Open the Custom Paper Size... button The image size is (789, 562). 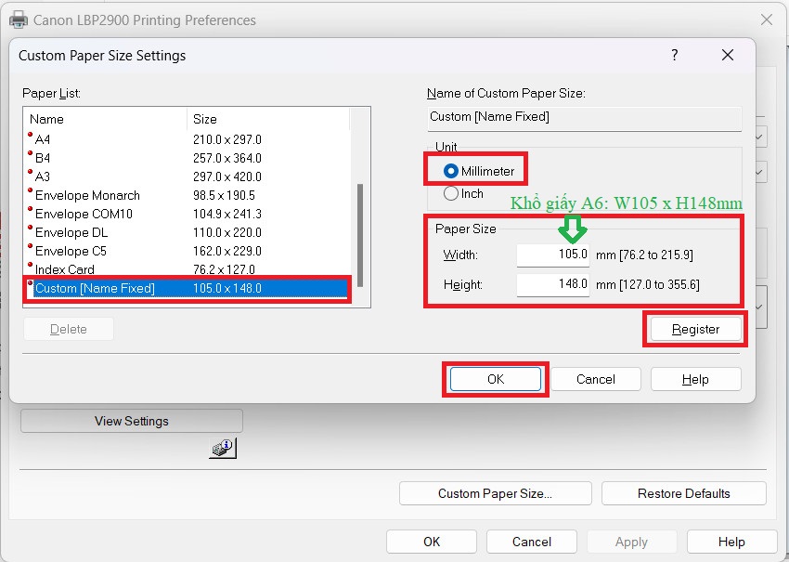[495, 493]
